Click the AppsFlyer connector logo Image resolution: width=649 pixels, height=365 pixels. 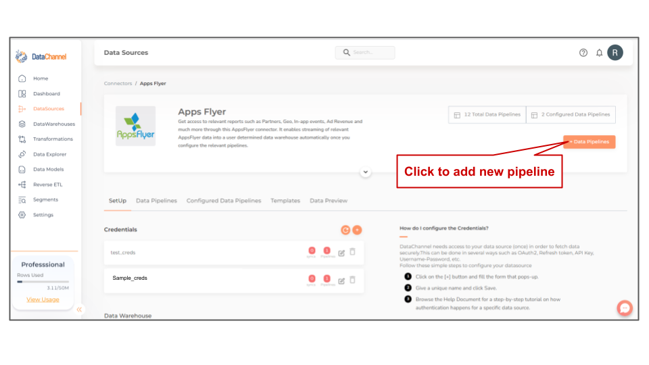[135, 126]
